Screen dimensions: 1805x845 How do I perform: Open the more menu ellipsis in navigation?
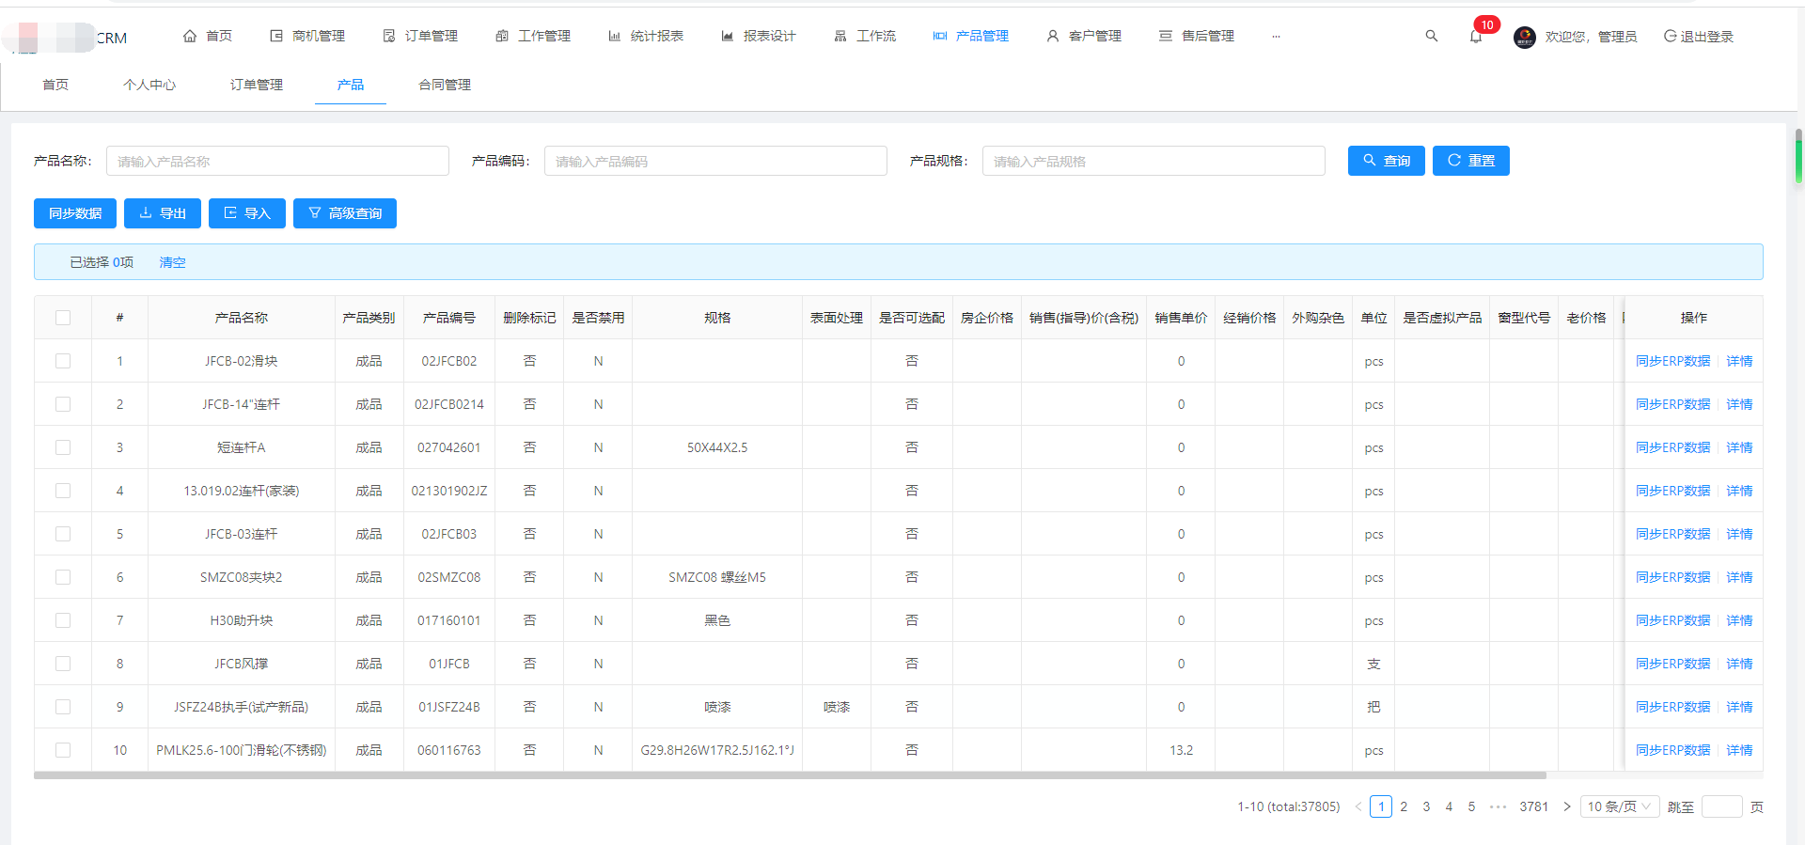[1276, 36]
